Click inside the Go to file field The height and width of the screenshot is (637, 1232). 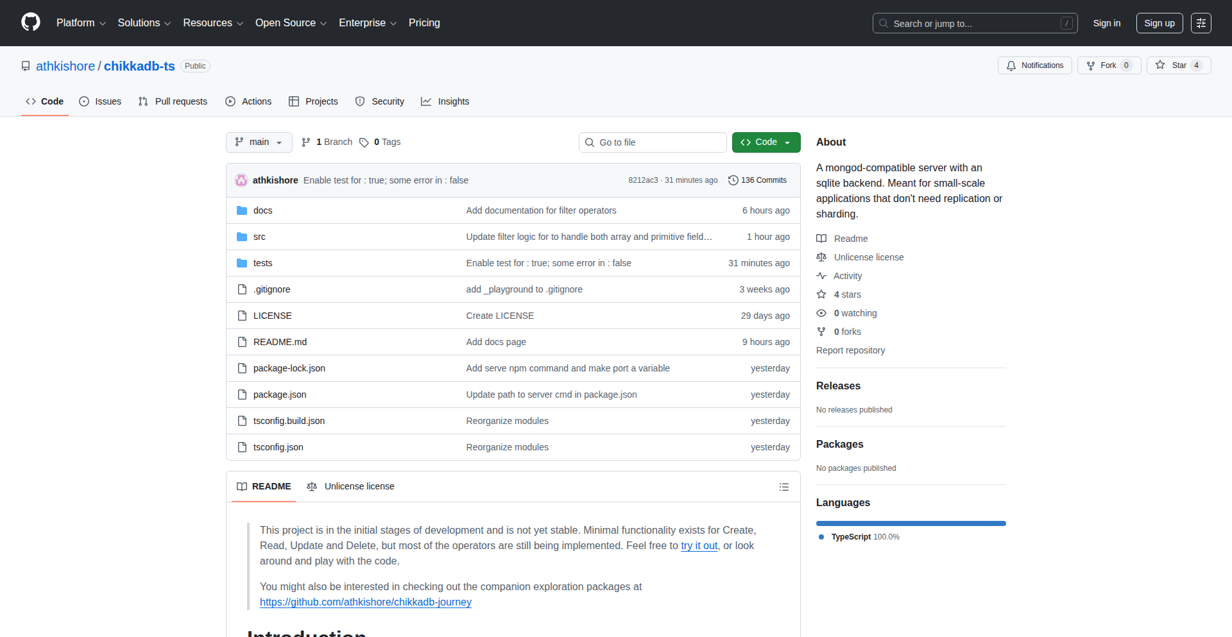click(x=652, y=142)
